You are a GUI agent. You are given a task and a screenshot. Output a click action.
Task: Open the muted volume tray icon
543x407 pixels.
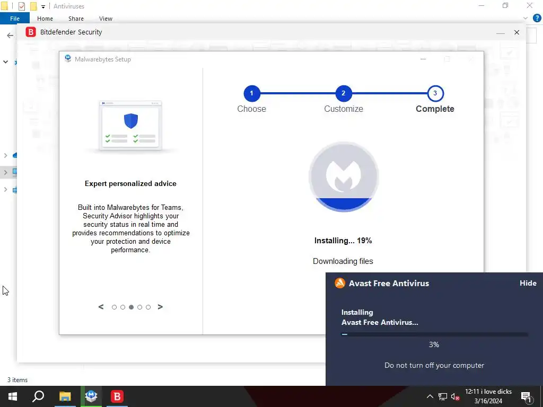click(456, 396)
